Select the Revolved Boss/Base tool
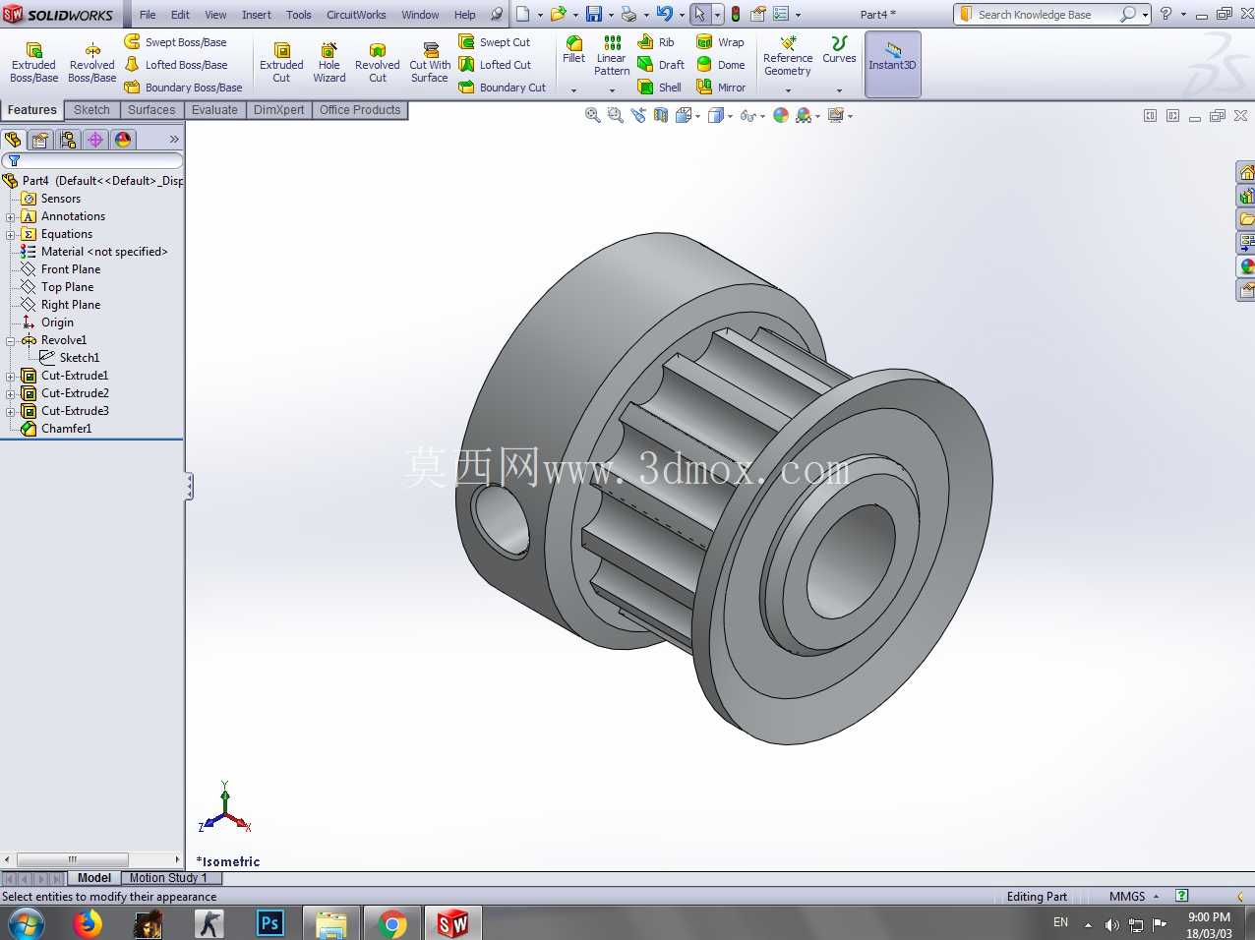 point(91,63)
